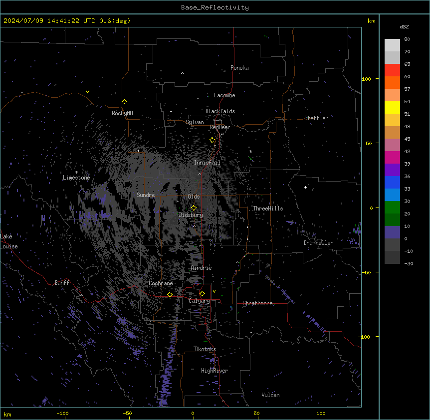
Task: Click the white plus marker north of Drumheller
Action: [x=305, y=187]
